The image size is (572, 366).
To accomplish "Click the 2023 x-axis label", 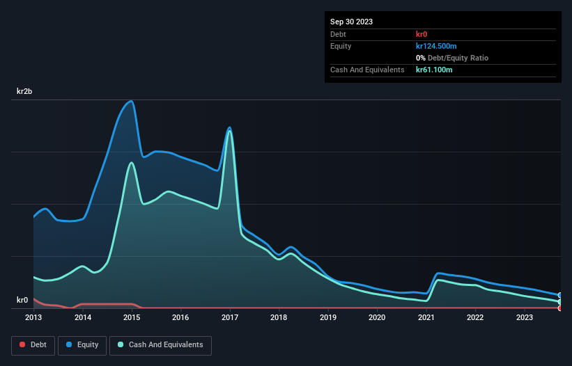I will pyautogui.click(x=525, y=317).
